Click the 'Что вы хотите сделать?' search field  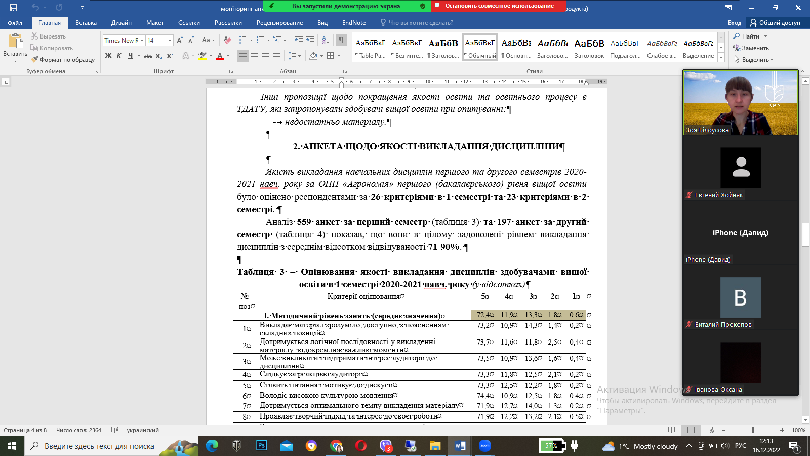click(421, 23)
